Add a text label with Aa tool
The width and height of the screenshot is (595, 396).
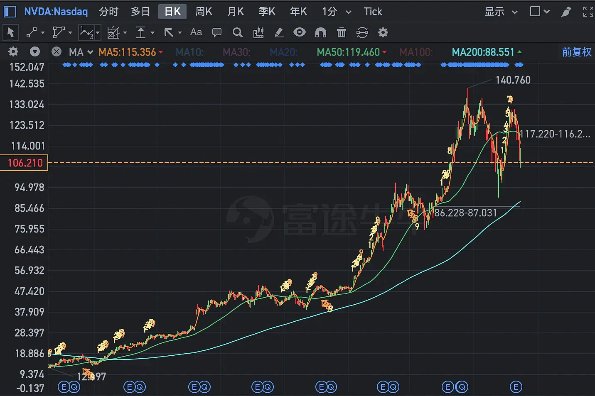click(x=196, y=32)
